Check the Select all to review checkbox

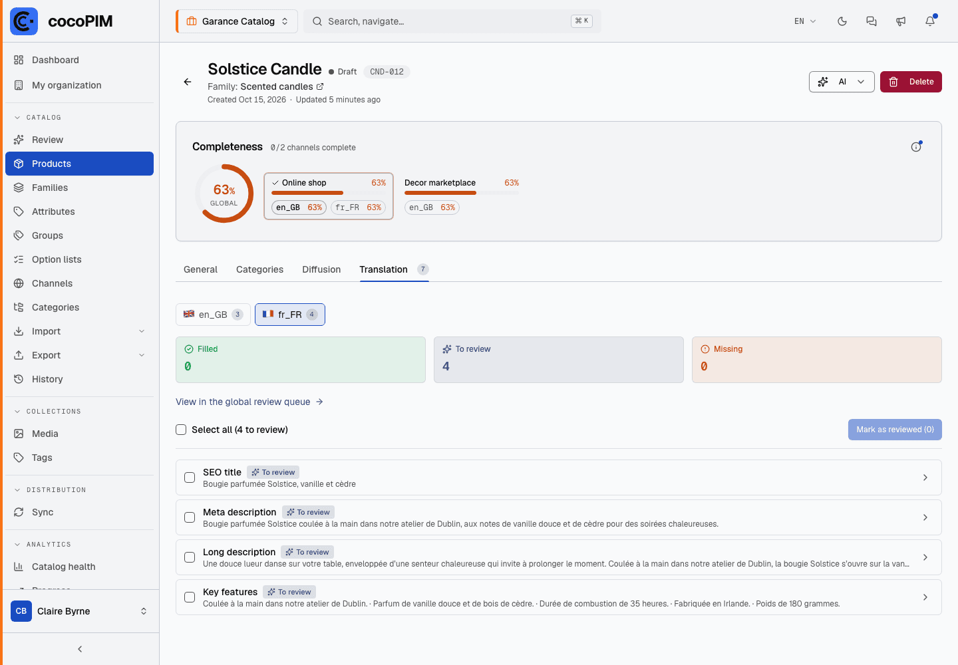click(181, 430)
